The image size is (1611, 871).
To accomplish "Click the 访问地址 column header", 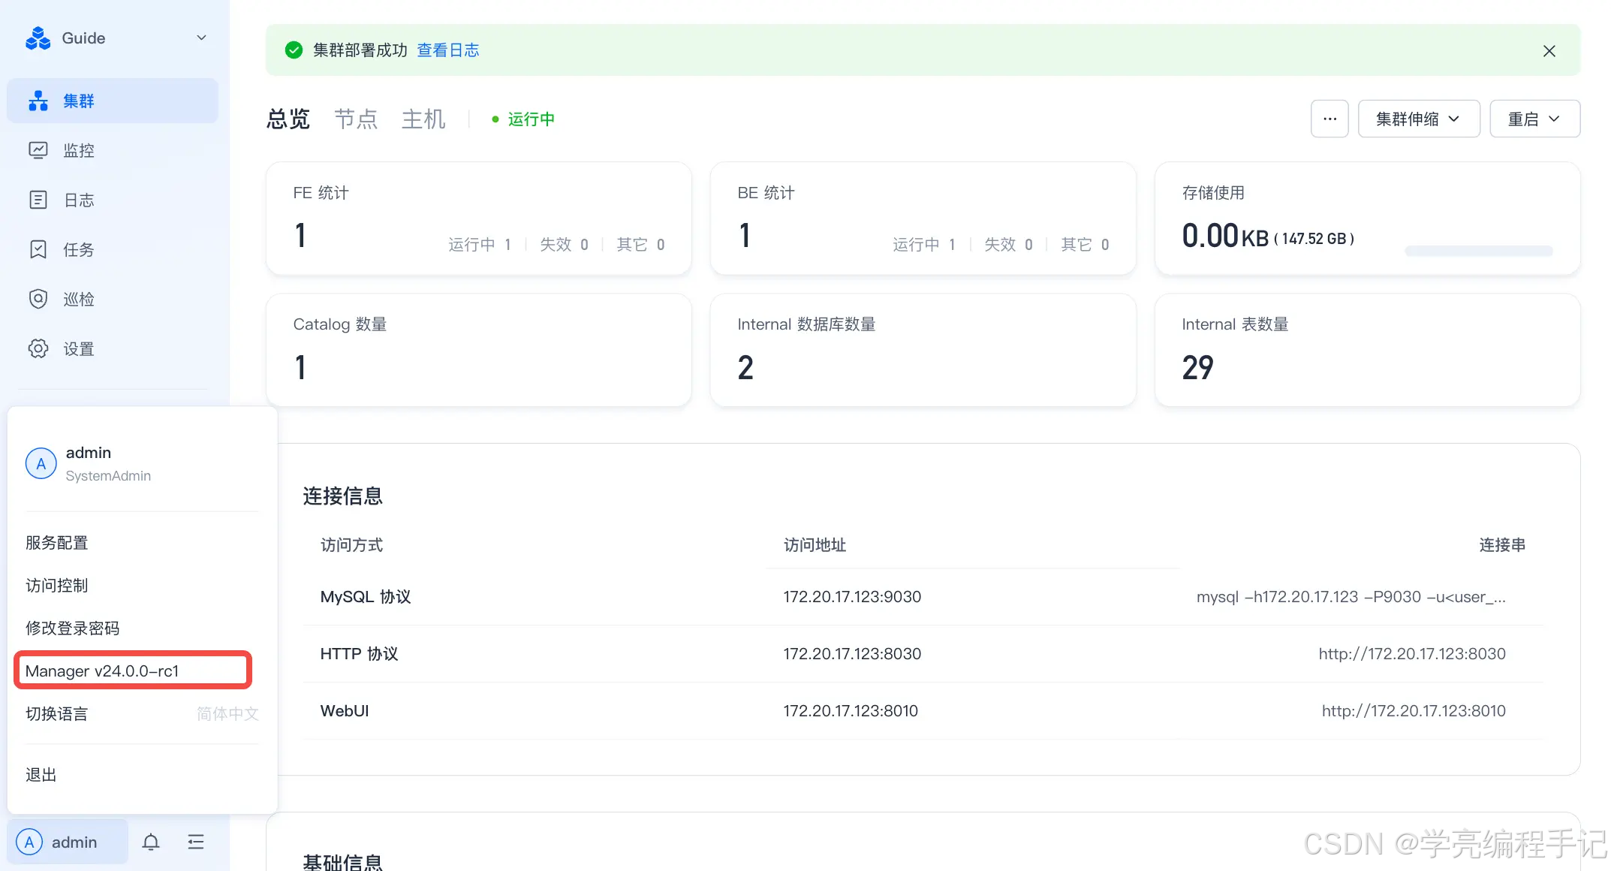I will [815, 545].
